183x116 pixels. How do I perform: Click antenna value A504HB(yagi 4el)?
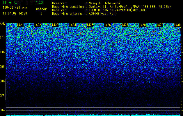tap(103, 14)
